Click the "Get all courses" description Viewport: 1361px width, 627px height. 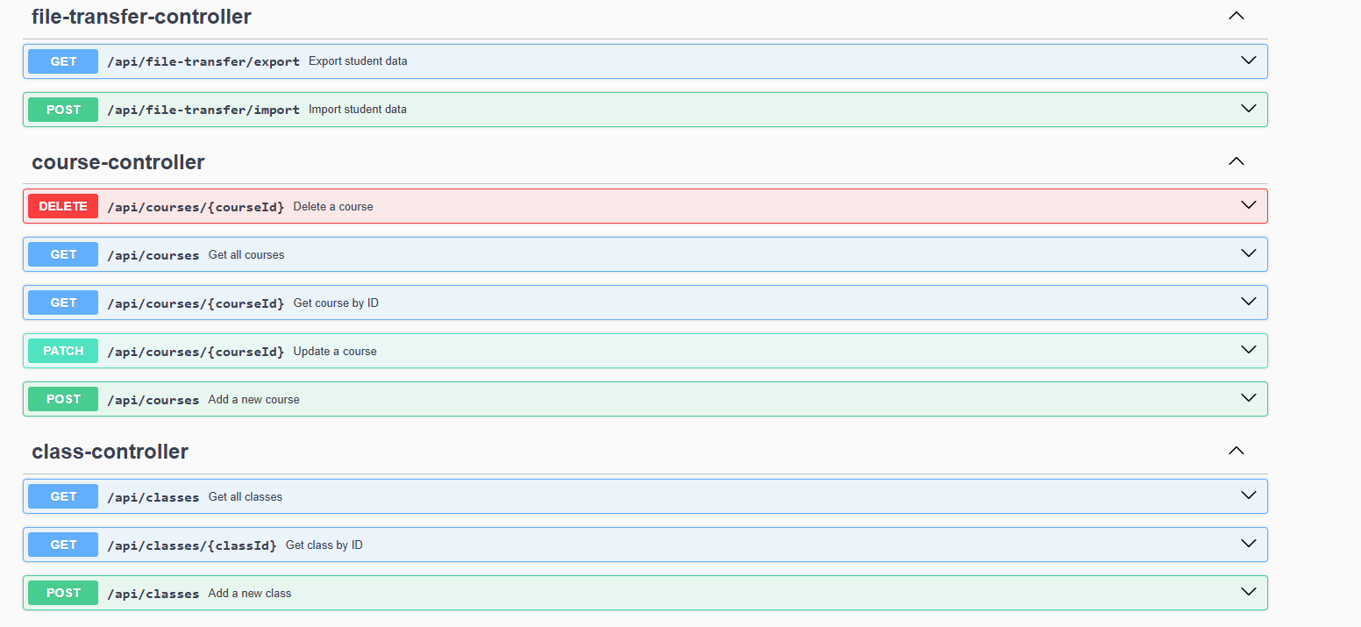[246, 254]
